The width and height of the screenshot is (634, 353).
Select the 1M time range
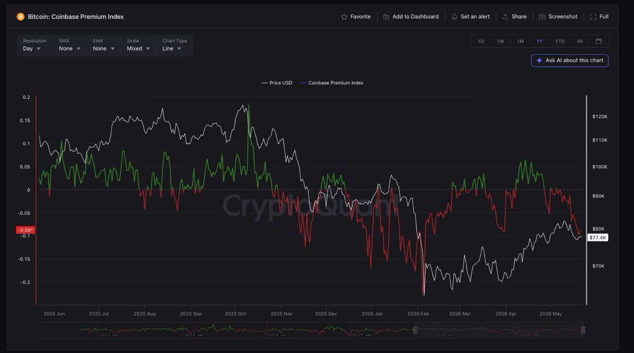click(x=520, y=41)
